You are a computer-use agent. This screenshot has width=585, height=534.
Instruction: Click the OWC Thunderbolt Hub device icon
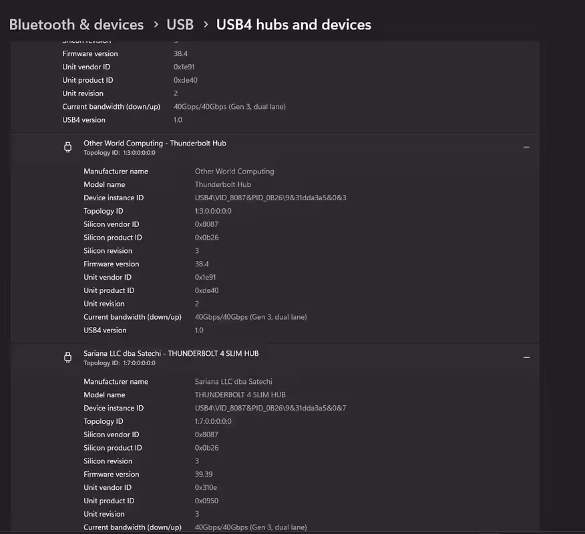68,148
